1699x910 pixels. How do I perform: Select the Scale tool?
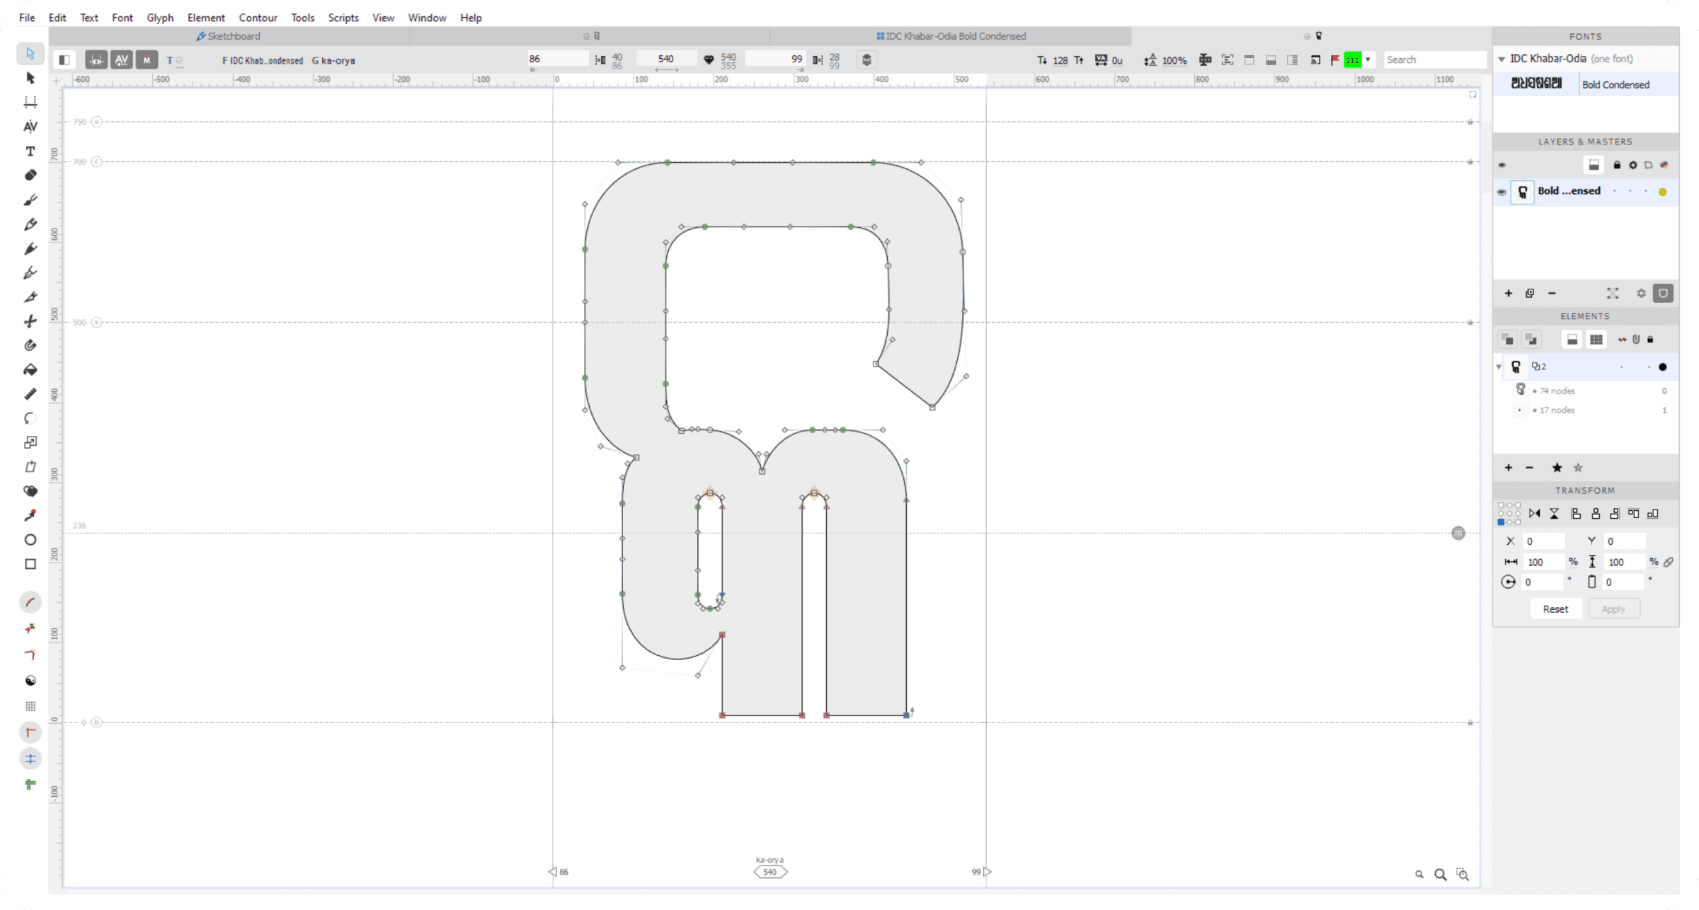(x=30, y=442)
